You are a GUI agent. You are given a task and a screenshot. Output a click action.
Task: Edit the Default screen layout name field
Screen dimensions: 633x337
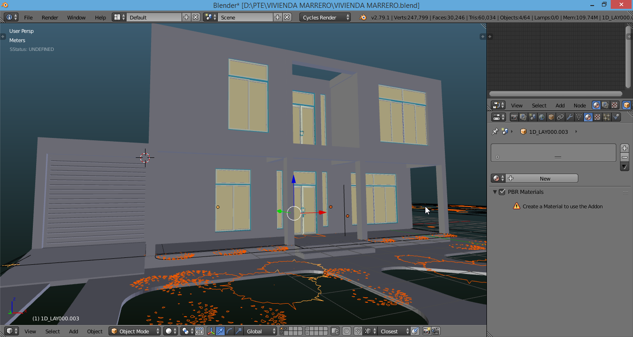154,17
